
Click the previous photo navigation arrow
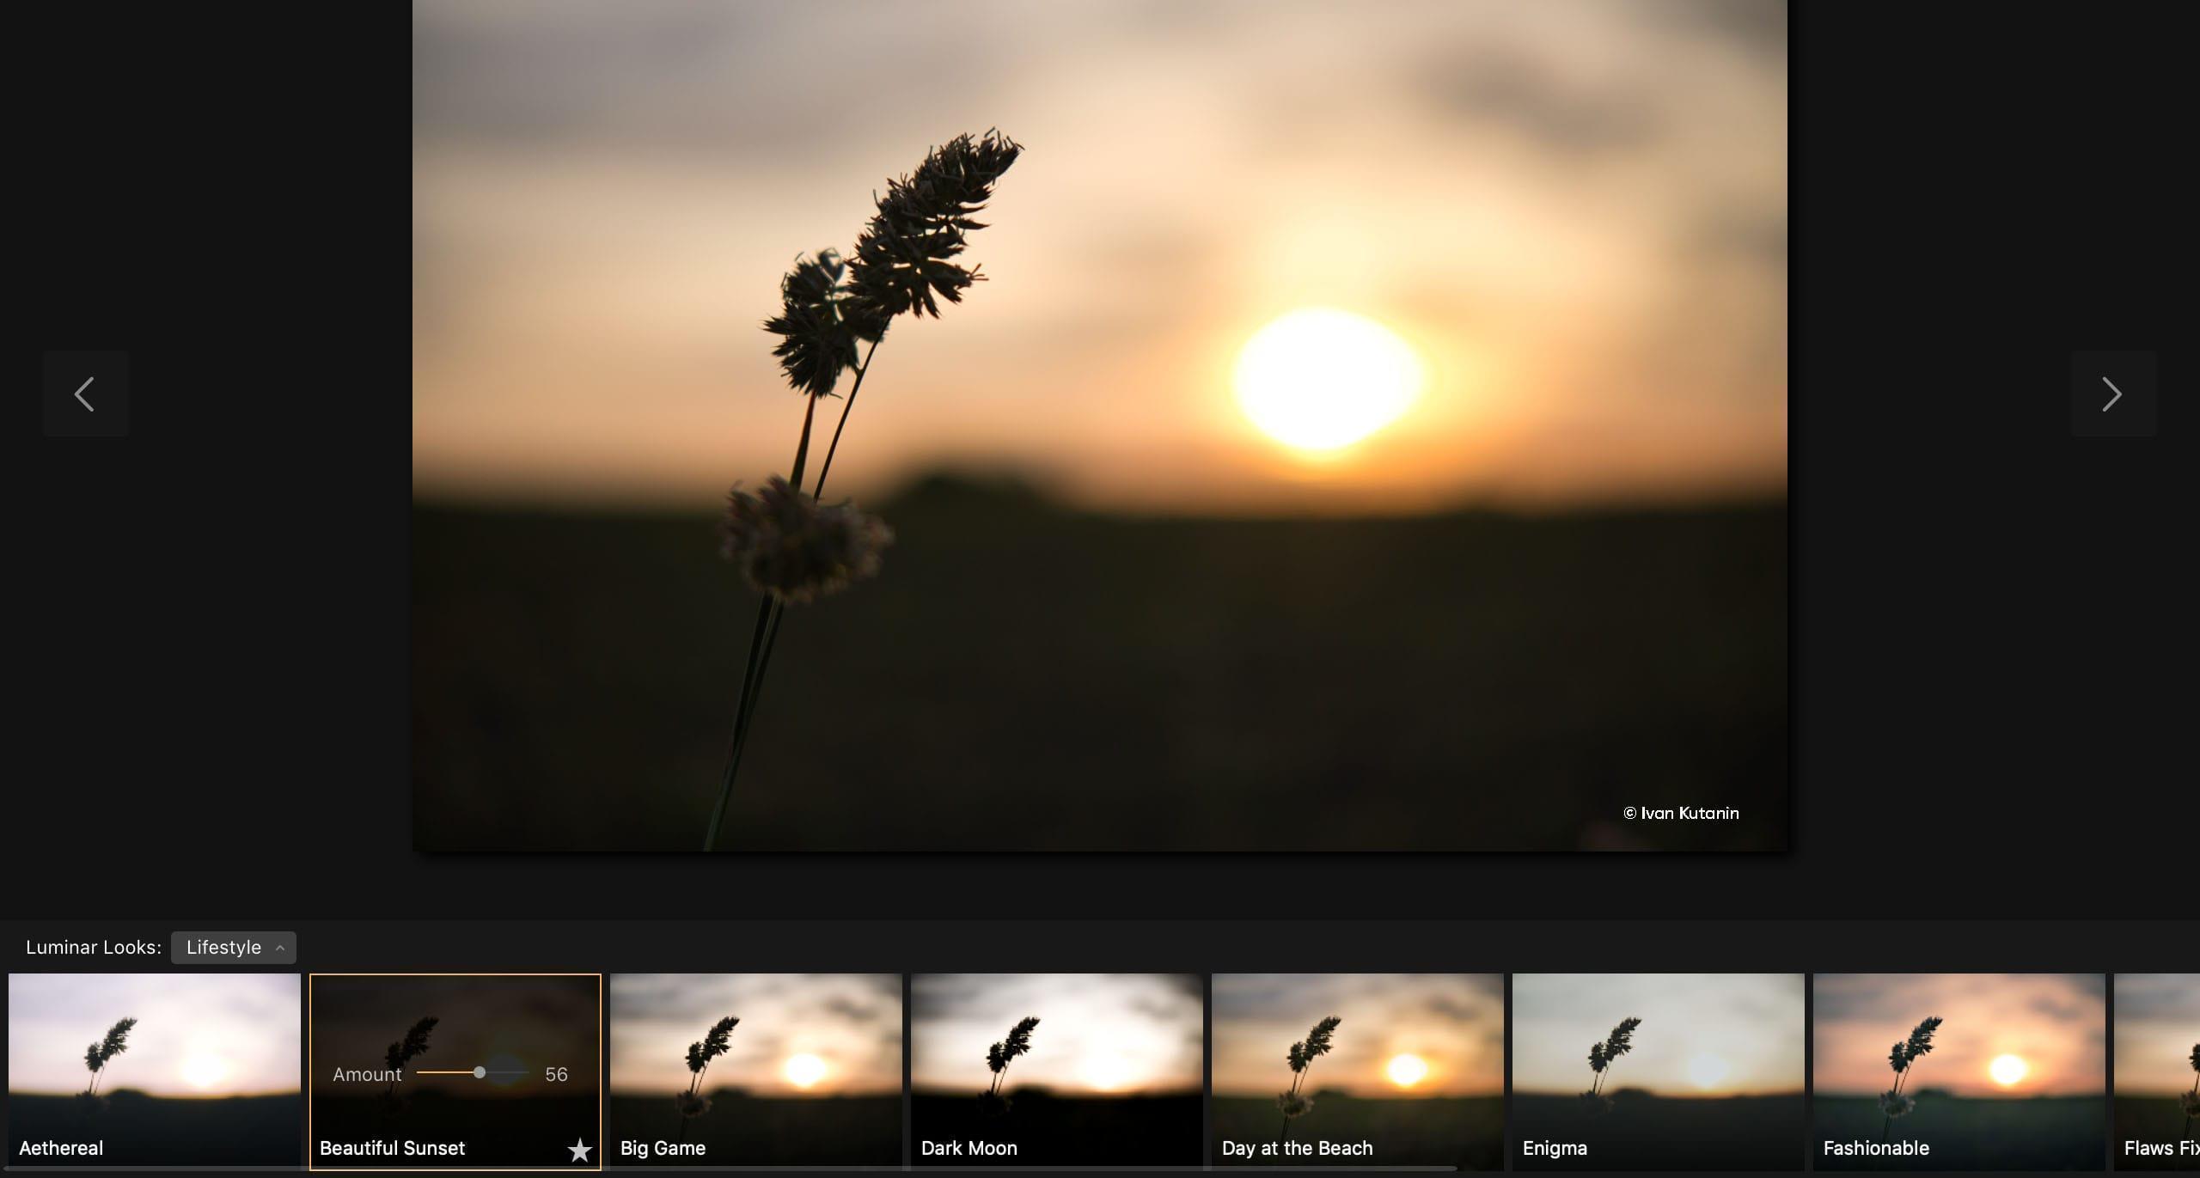[85, 394]
